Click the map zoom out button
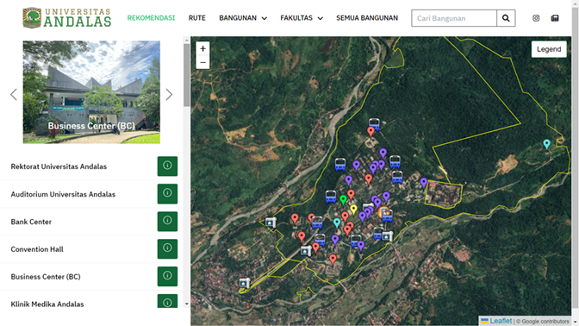 [x=202, y=62]
